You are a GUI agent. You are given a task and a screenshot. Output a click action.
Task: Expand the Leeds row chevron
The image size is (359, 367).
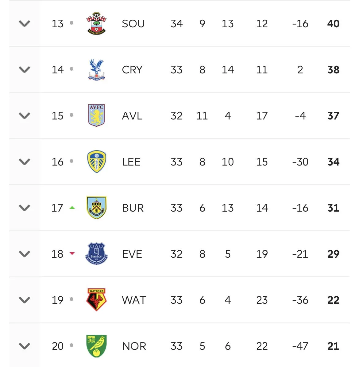(25, 162)
